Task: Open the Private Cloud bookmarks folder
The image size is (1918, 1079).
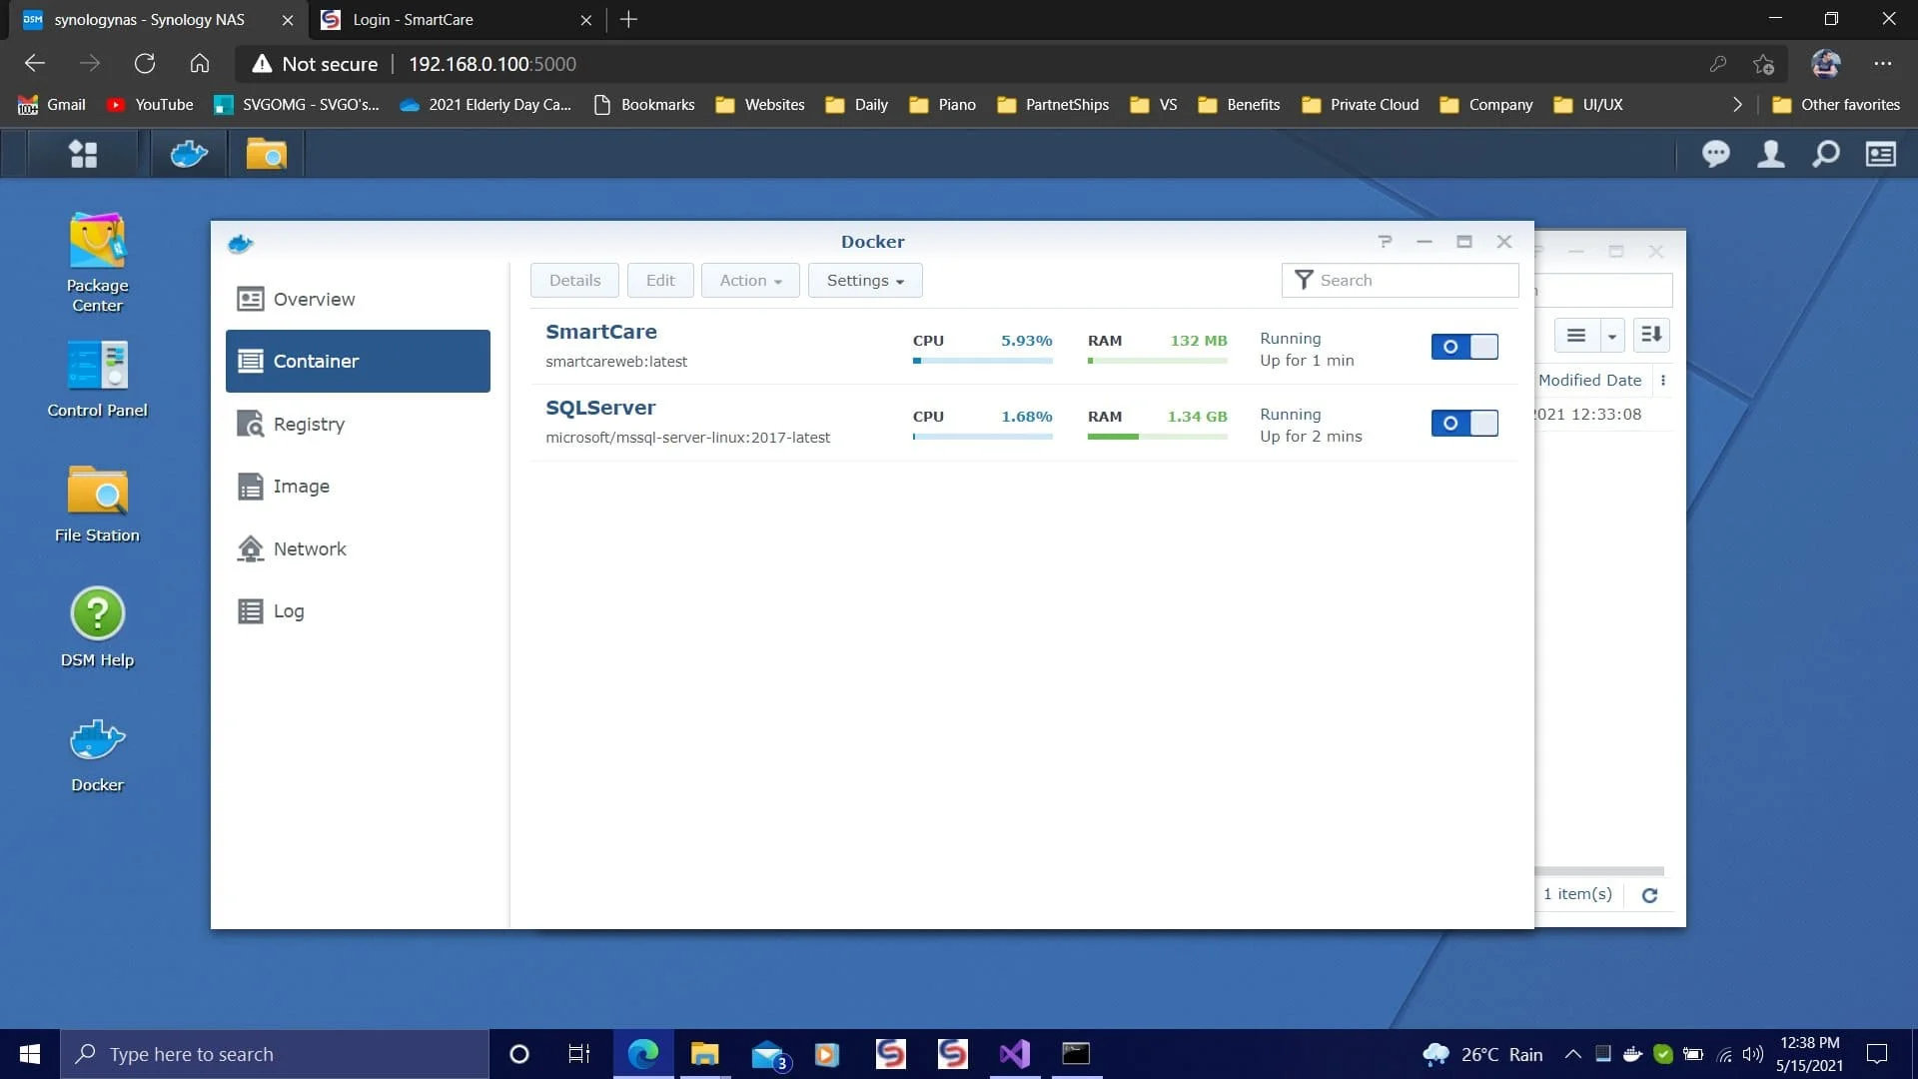Action: [x=1361, y=105]
